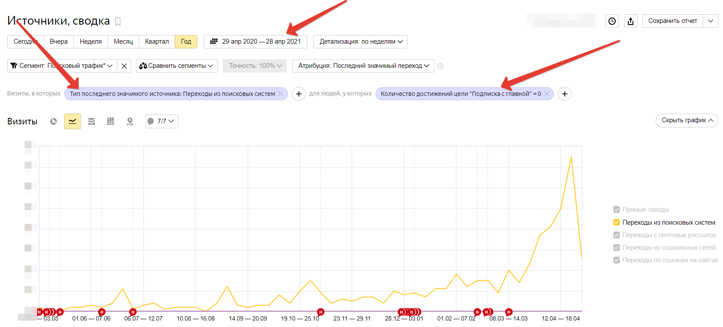Add a visit condition with plus button
This screenshot has height=327, width=723.
tap(299, 94)
